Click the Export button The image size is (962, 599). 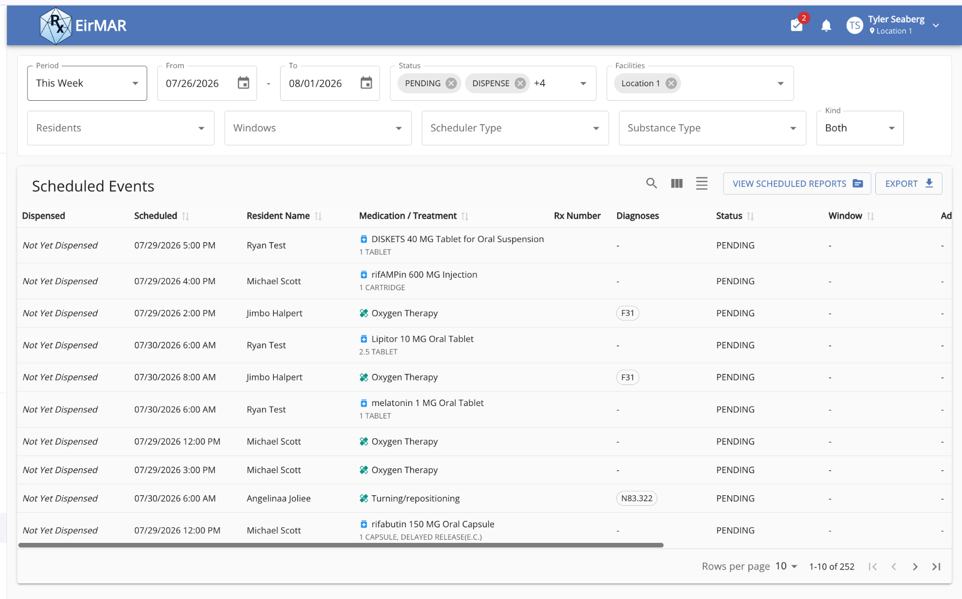coord(908,183)
